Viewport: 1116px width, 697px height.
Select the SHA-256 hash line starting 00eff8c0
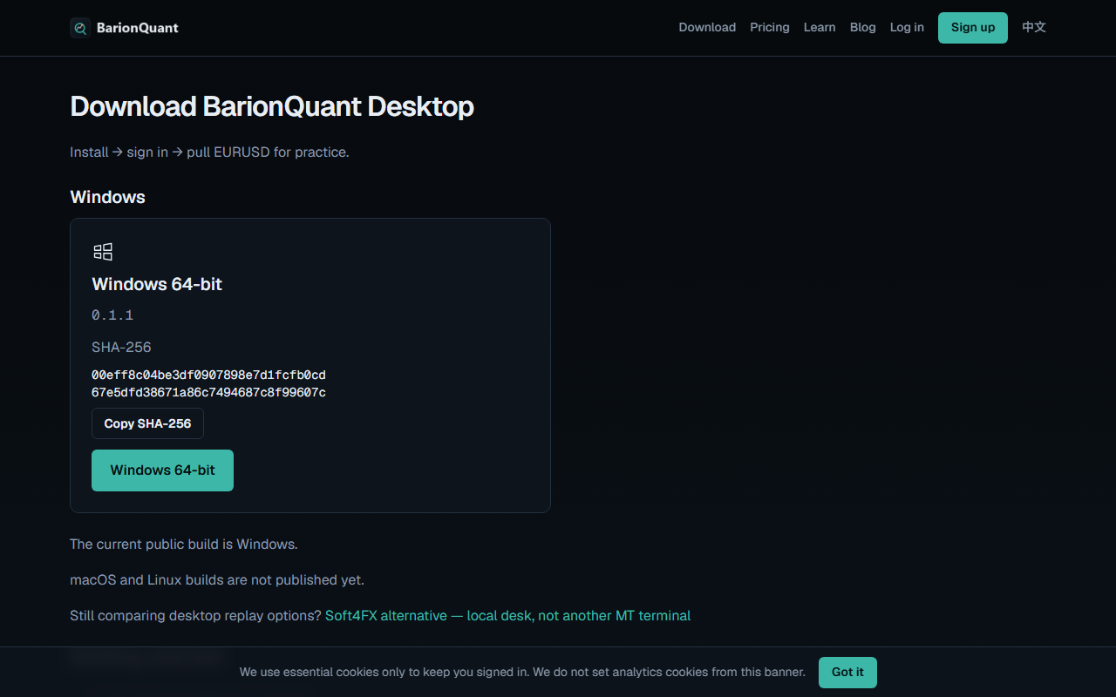208,376
